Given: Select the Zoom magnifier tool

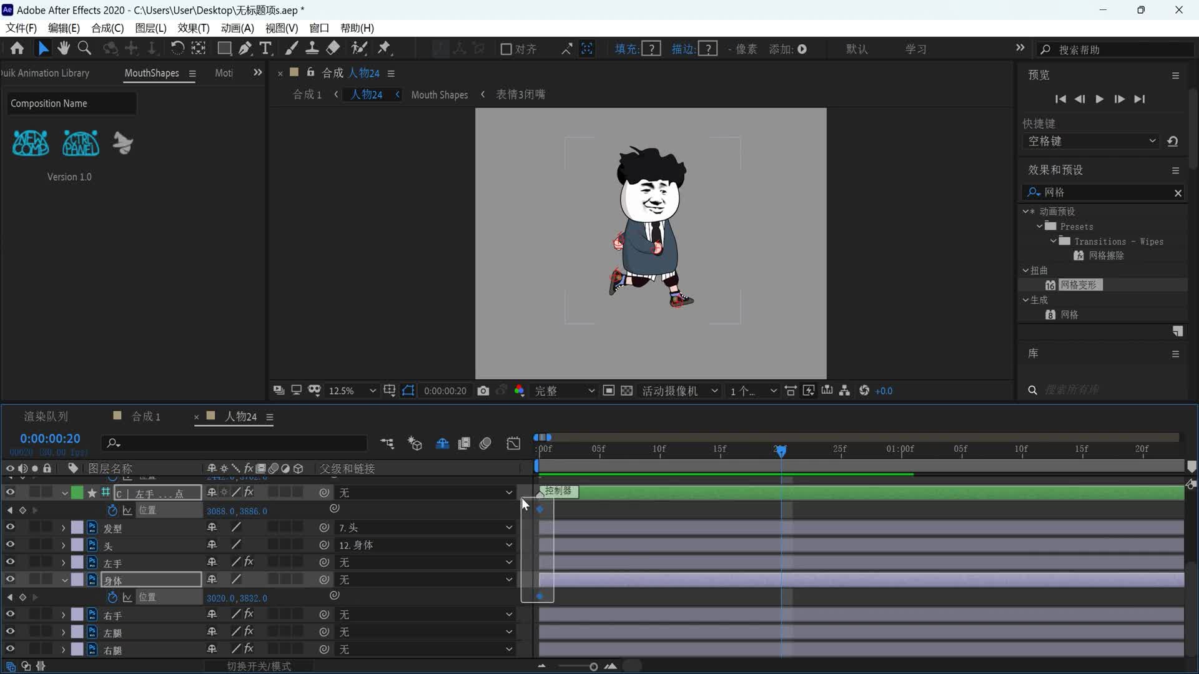Looking at the screenshot, I should click(x=84, y=48).
